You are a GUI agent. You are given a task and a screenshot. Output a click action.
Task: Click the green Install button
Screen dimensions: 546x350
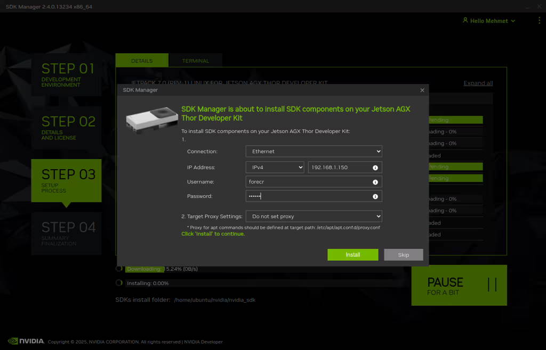[353, 255]
